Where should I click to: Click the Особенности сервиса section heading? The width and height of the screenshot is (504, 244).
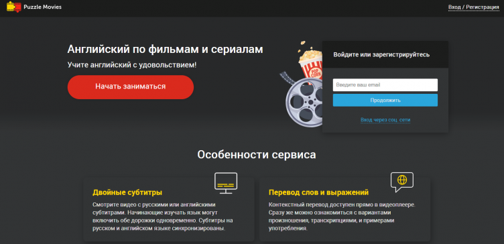(257, 155)
